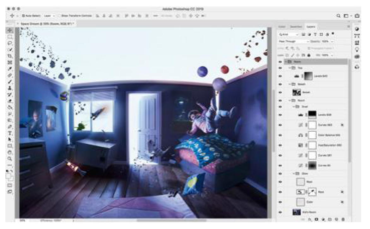The height and width of the screenshot is (229, 370).
Task: Select the Frame tool
Action: point(10,62)
